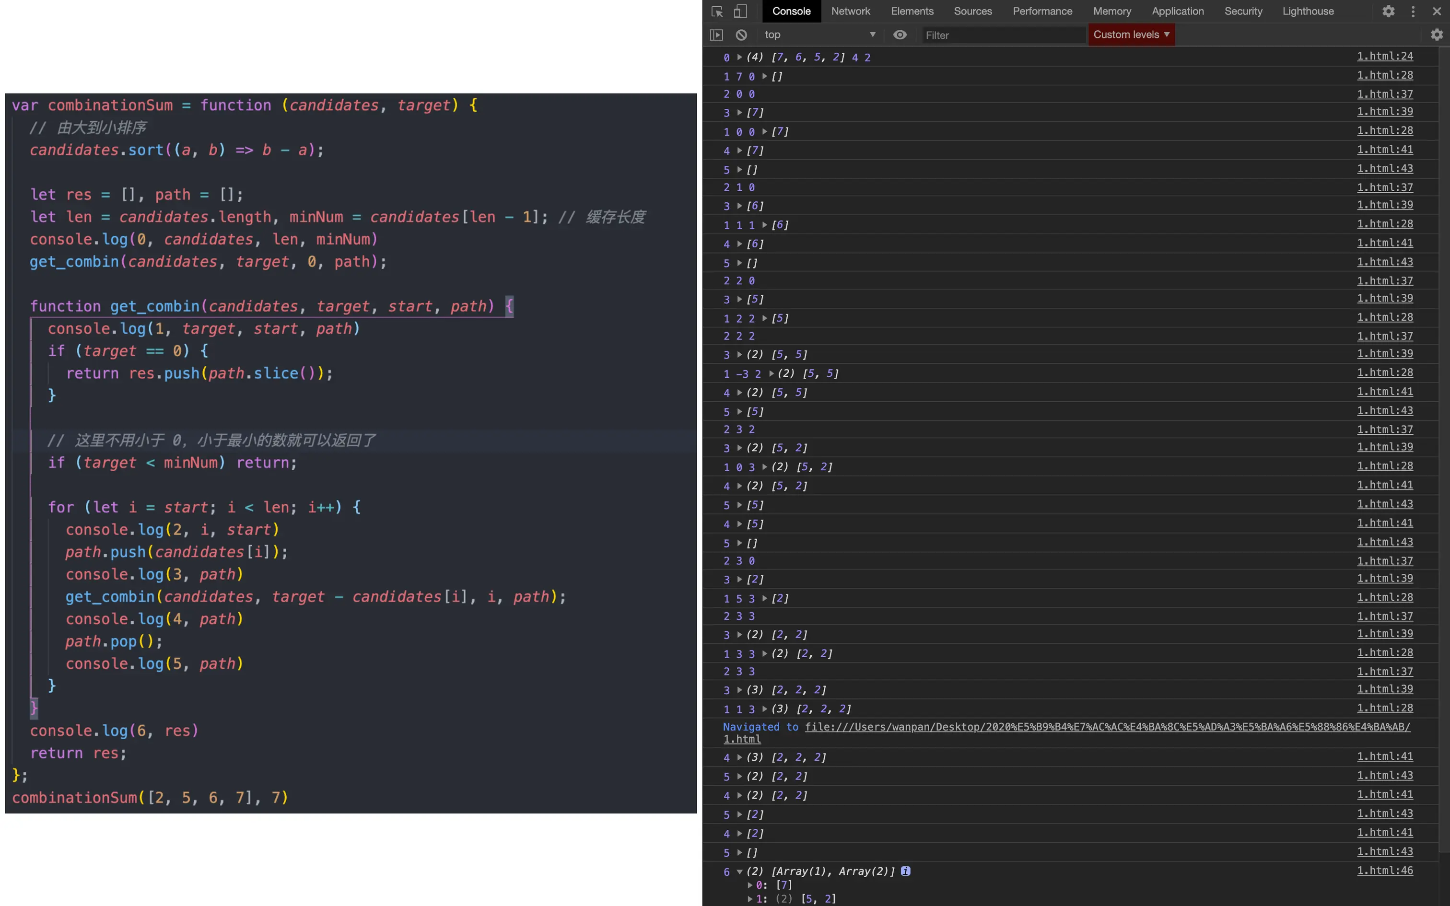Select the inspect element picker icon
The image size is (1450, 906).
(717, 12)
